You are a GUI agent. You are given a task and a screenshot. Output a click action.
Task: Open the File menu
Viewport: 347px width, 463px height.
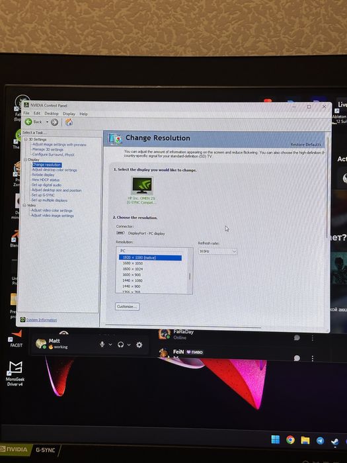tap(26, 113)
